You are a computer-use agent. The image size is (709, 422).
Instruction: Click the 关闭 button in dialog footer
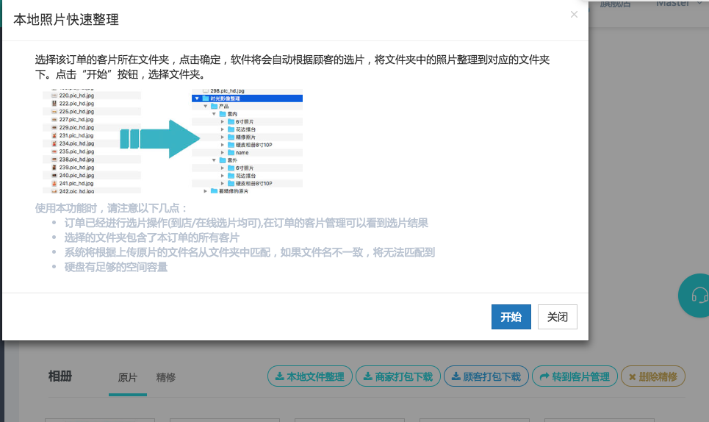557,317
